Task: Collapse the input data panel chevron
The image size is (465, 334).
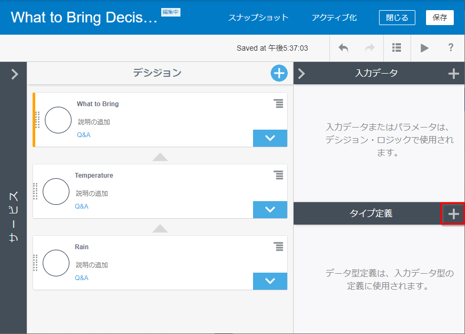Action: [x=302, y=74]
